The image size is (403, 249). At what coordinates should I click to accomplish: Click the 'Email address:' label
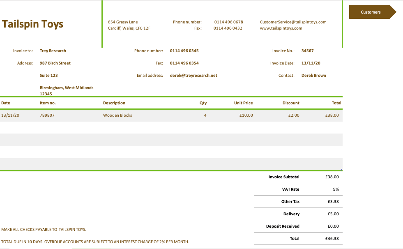[150, 76]
